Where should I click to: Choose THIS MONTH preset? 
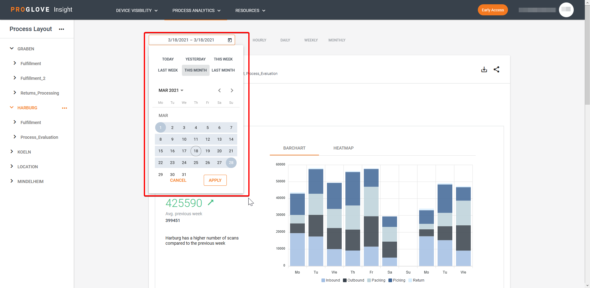point(195,70)
